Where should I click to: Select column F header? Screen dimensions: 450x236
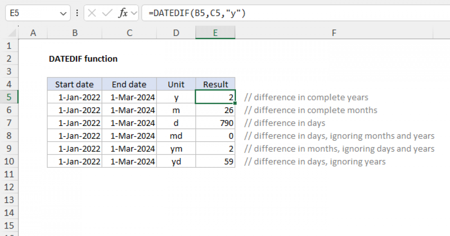pos(334,33)
